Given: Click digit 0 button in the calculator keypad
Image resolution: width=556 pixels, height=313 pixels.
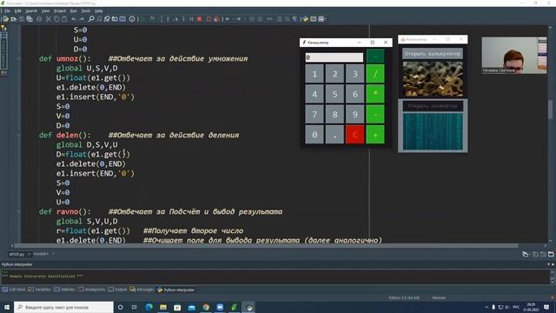Looking at the screenshot, I should tap(314, 135).
